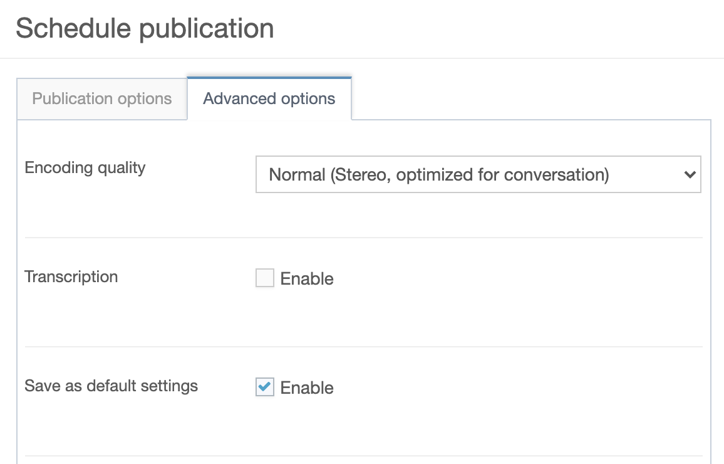Select the Advanced options tab
This screenshot has height=464, width=724.
tap(269, 99)
